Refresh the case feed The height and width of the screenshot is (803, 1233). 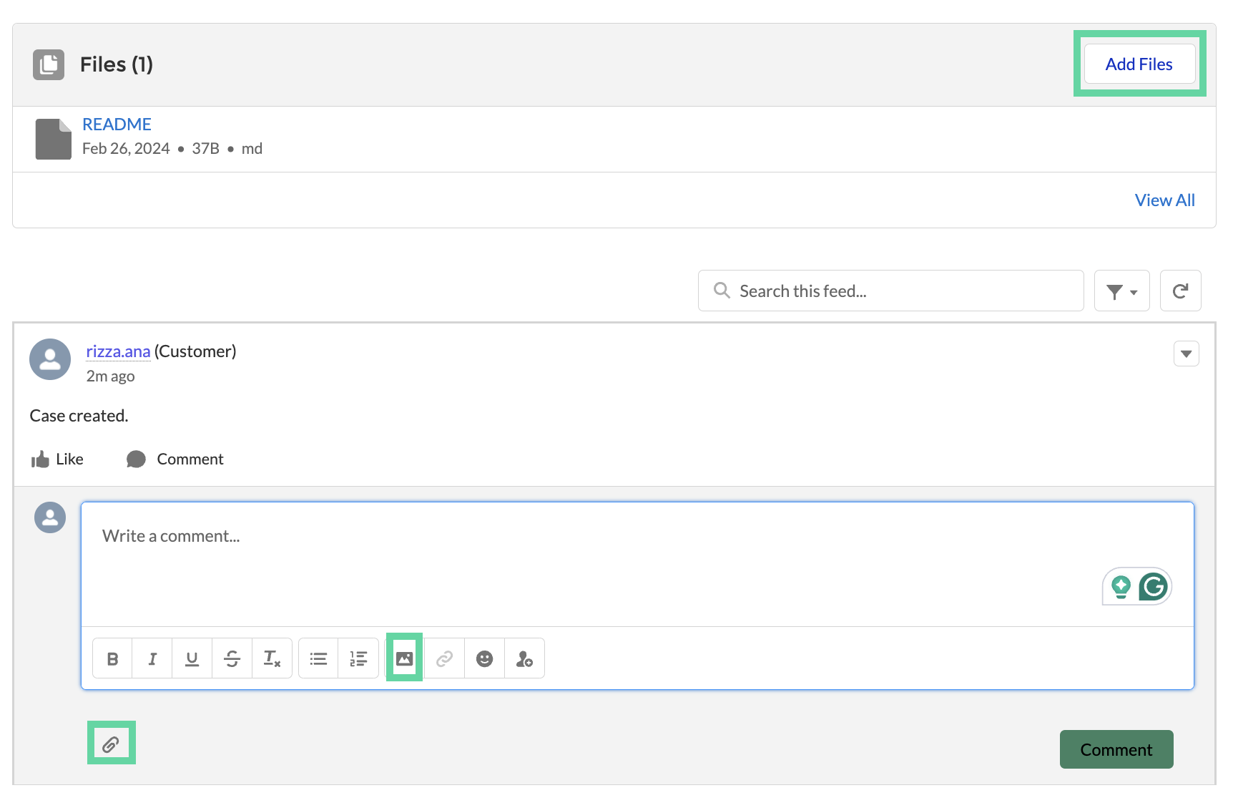coord(1180,291)
